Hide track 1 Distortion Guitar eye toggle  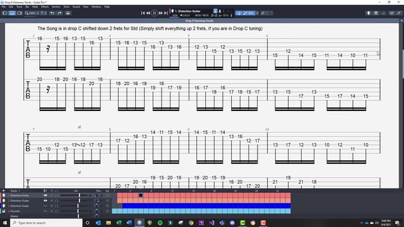45,195
